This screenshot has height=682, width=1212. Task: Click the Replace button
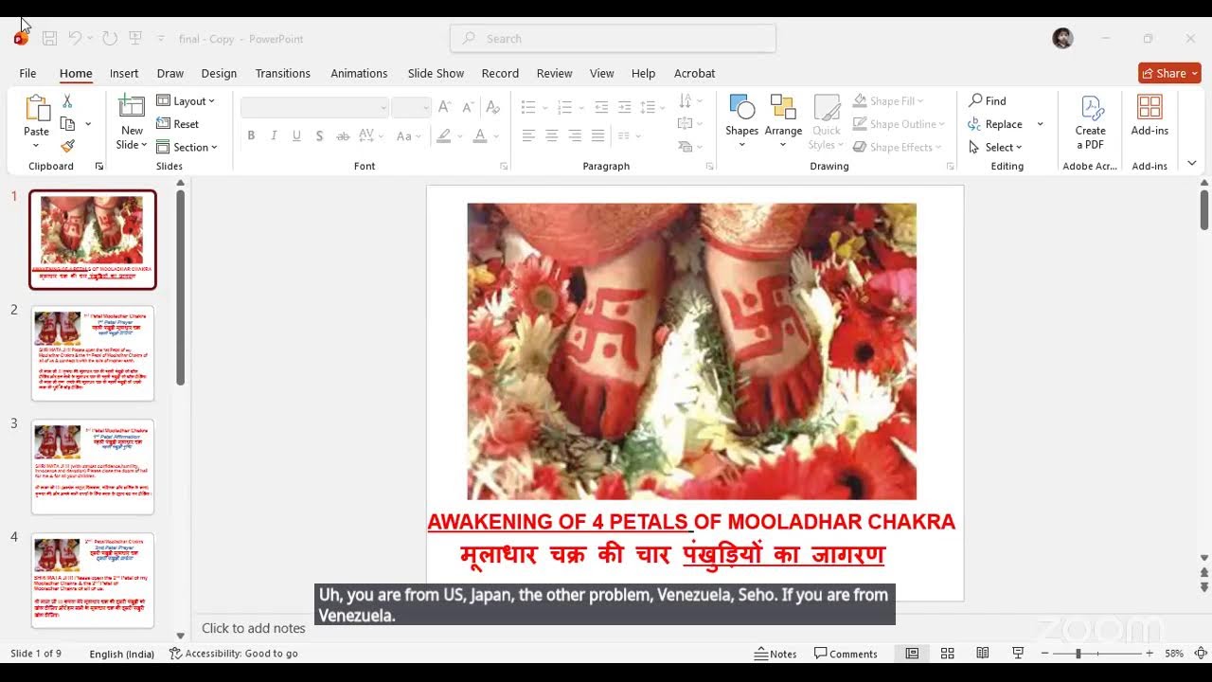[995, 124]
